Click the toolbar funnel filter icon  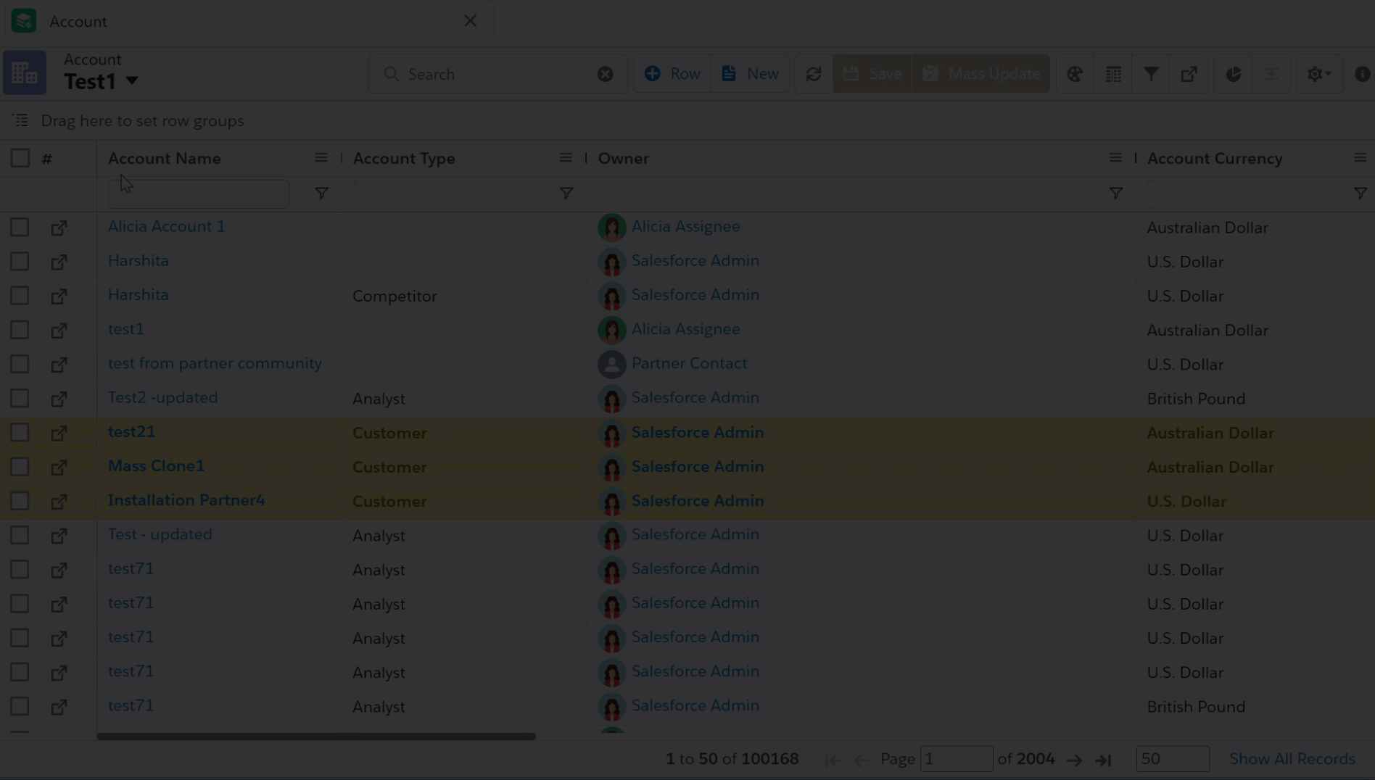1151,74
